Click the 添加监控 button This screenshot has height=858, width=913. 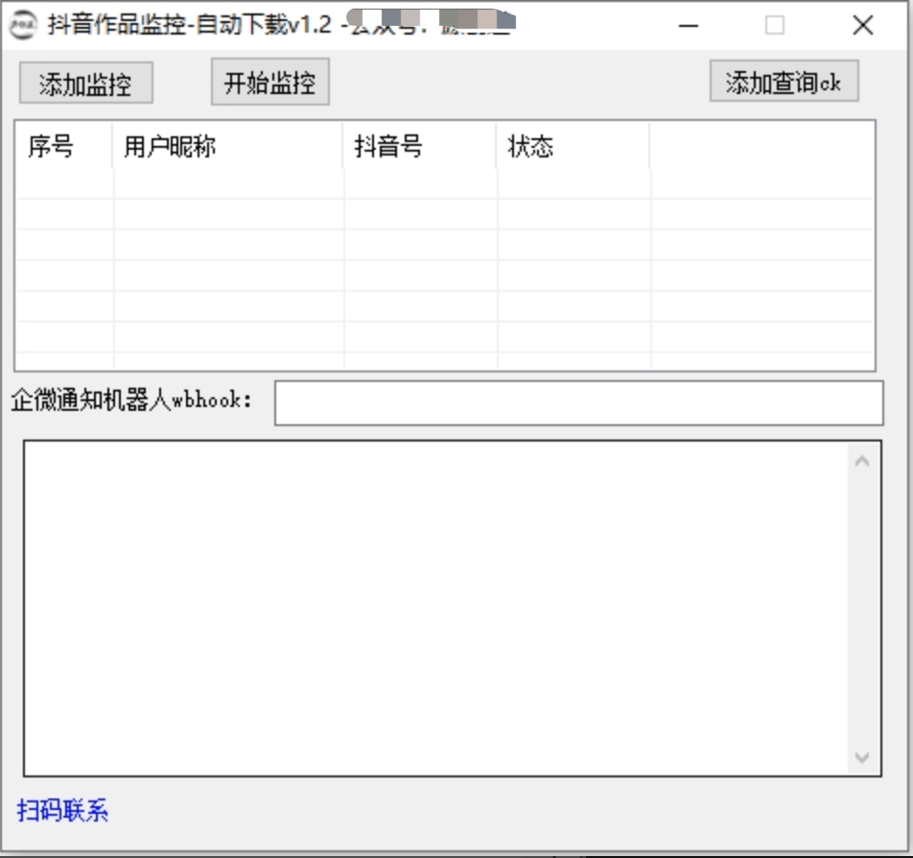(86, 83)
